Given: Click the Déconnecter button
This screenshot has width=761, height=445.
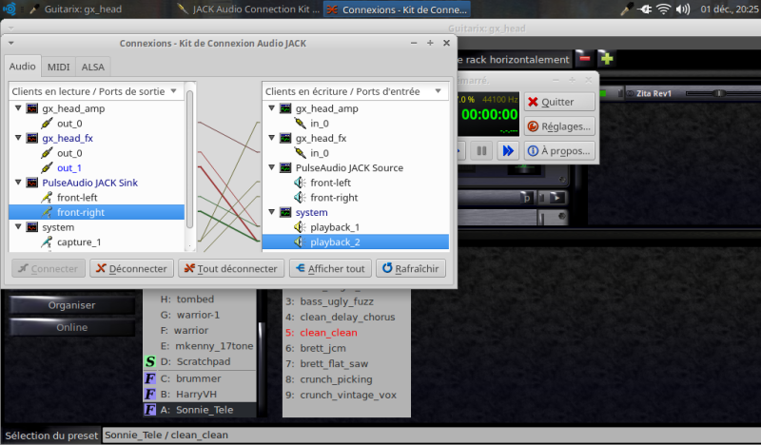Looking at the screenshot, I should point(131,268).
